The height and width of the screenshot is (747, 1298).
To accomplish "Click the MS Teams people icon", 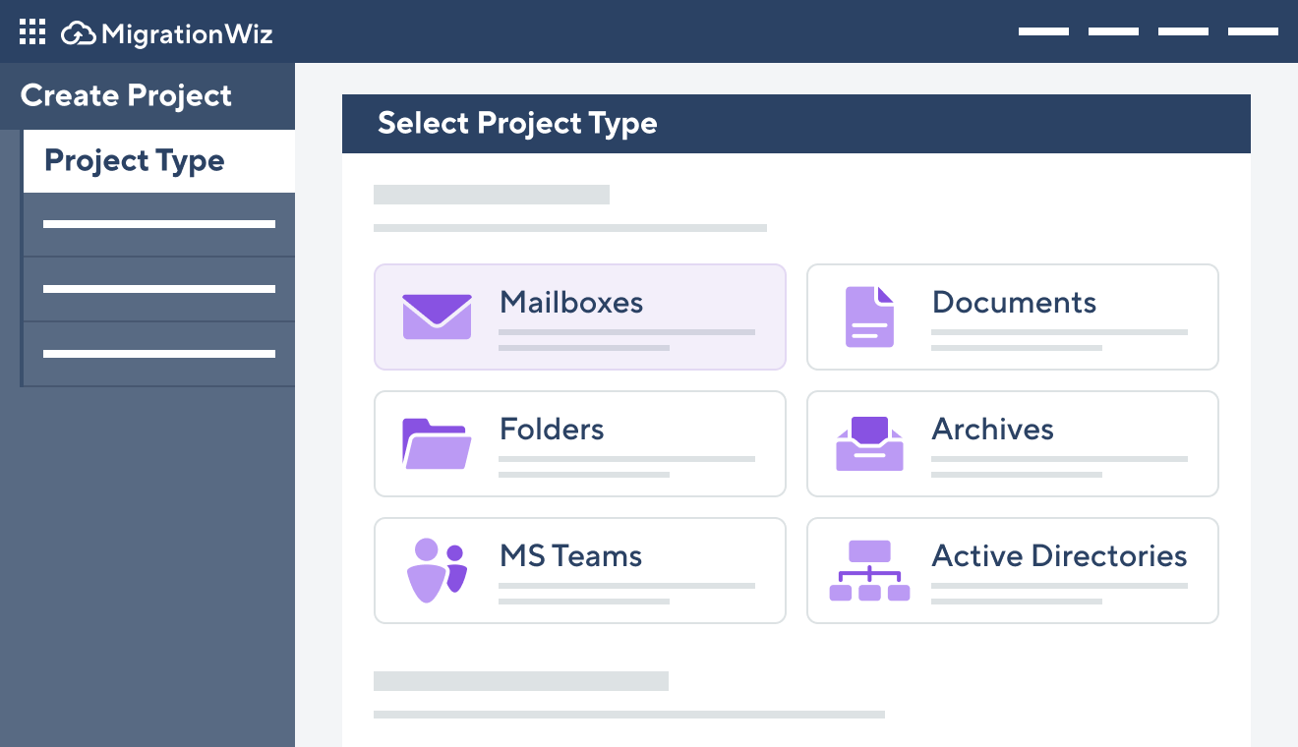I will 437,570.
